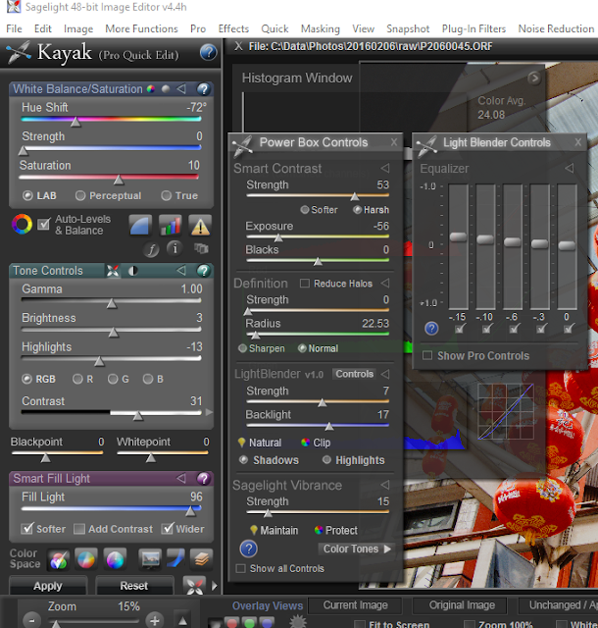Show Original Image overlay view
The width and height of the screenshot is (598, 628).
462,605
